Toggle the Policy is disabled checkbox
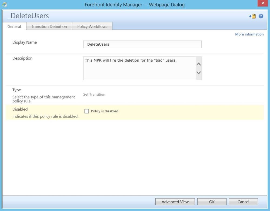Image resolution: width=270 pixels, height=211 pixels. click(x=86, y=111)
